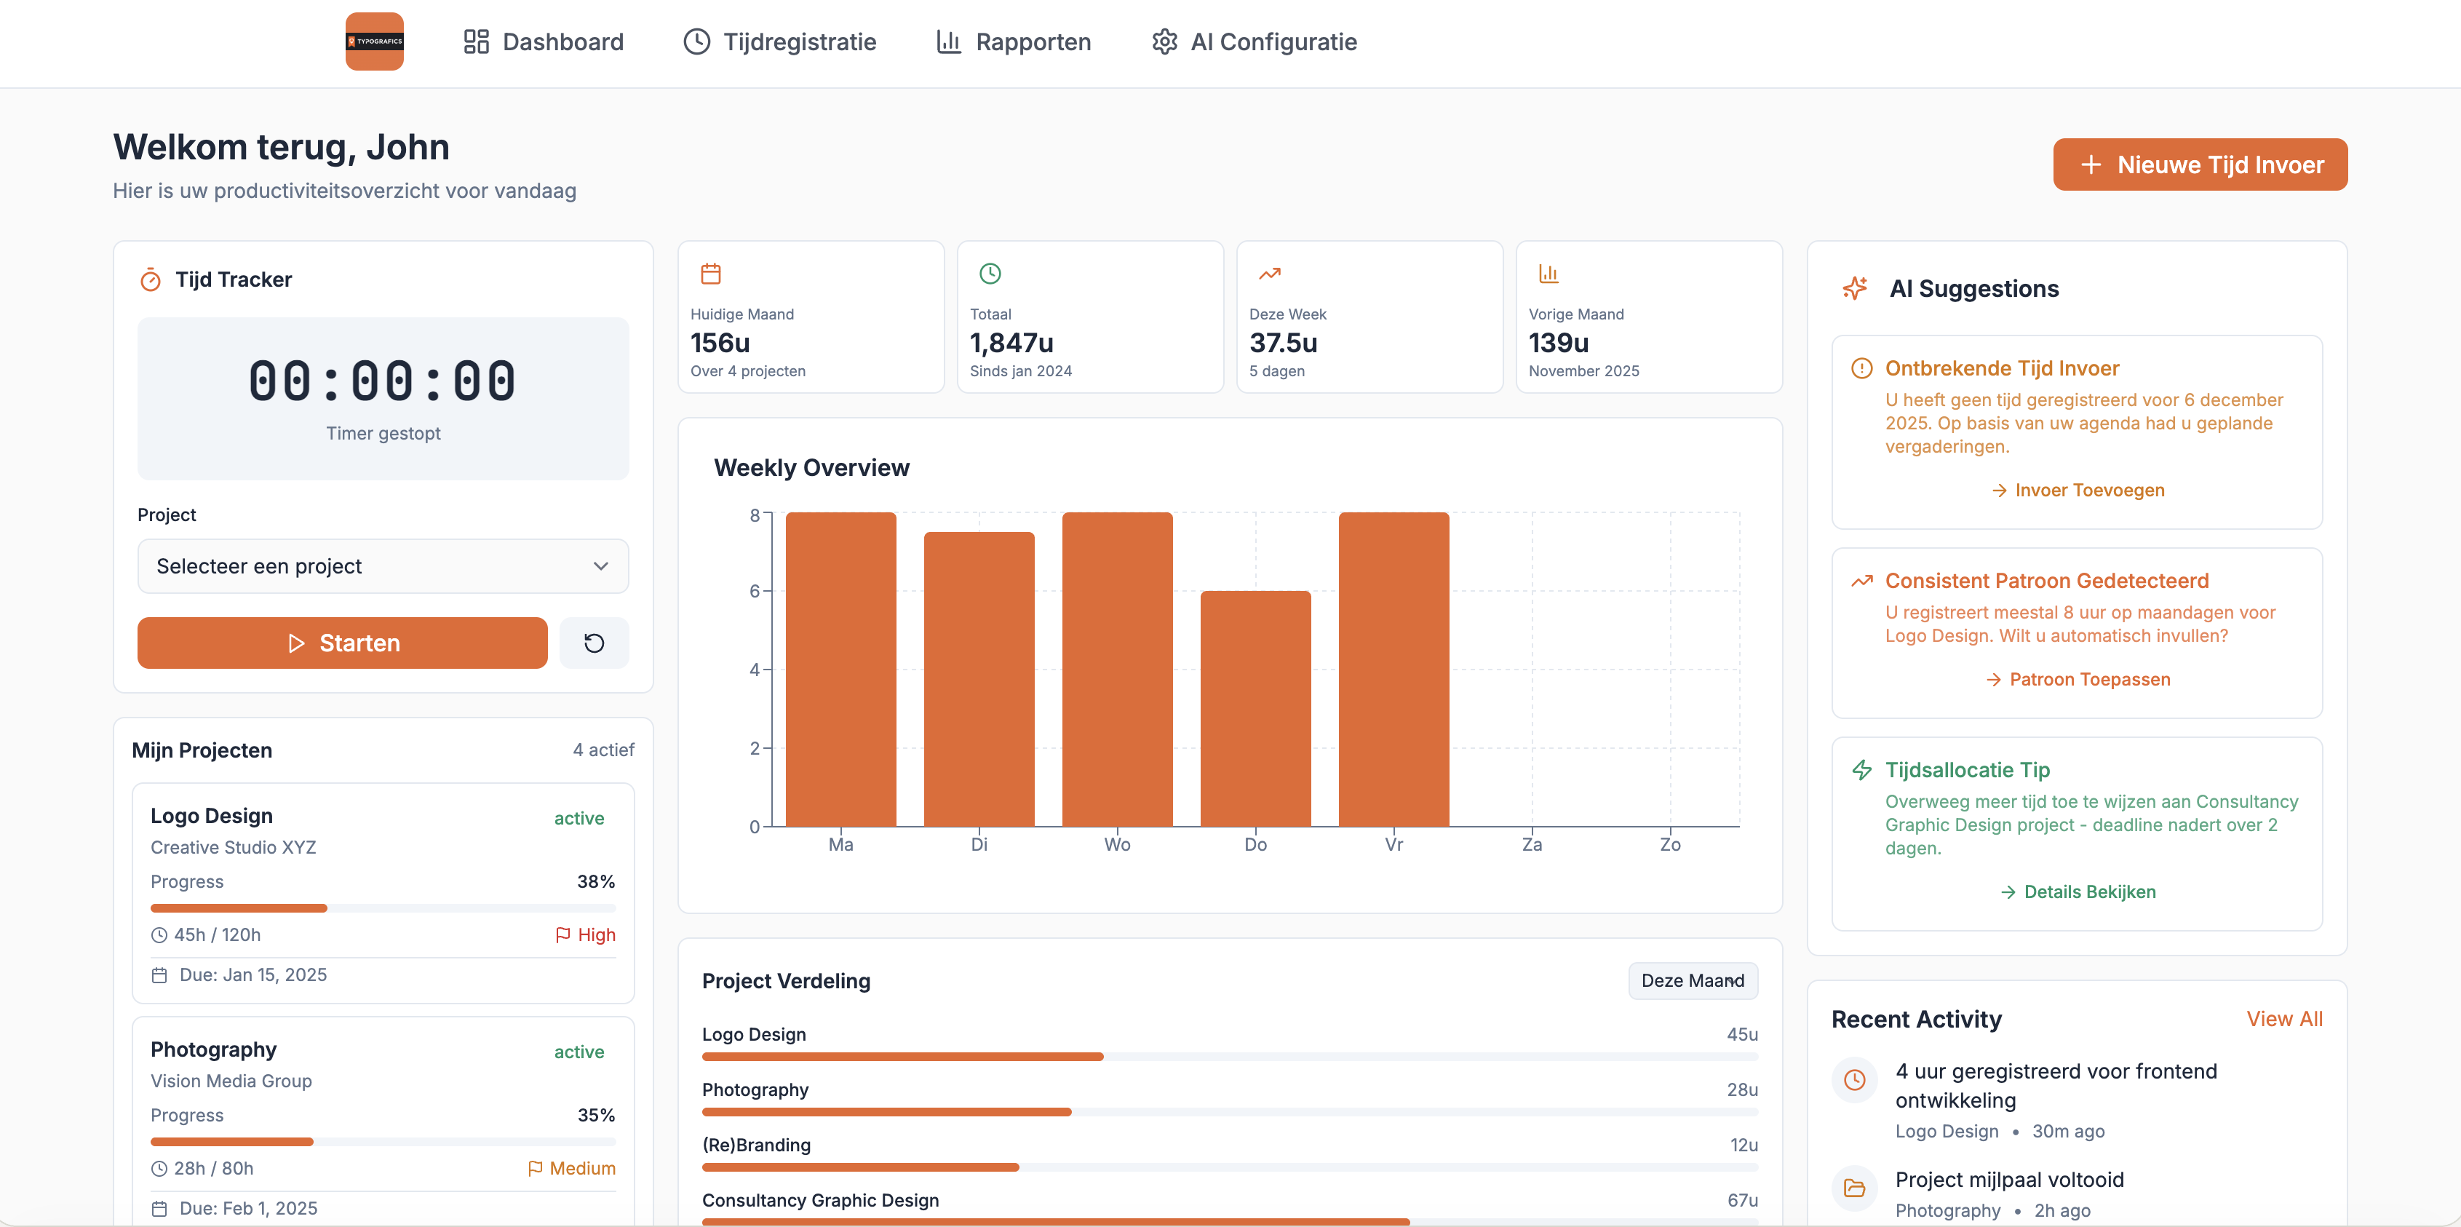Click the View All link
Viewport: 2461px width, 1227px height.
tap(2283, 1019)
